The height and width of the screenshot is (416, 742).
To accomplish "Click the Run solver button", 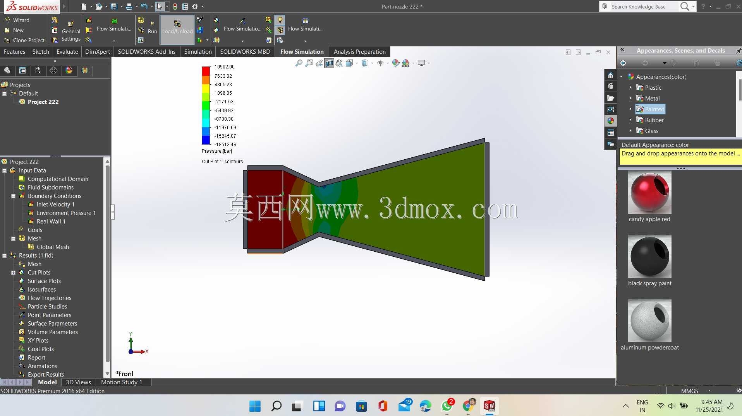I will [152, 28].
